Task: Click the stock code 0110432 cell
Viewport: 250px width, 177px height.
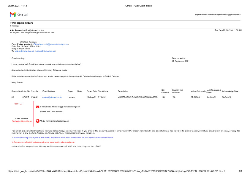Action: pyautogui.click(x=102, y=97)
